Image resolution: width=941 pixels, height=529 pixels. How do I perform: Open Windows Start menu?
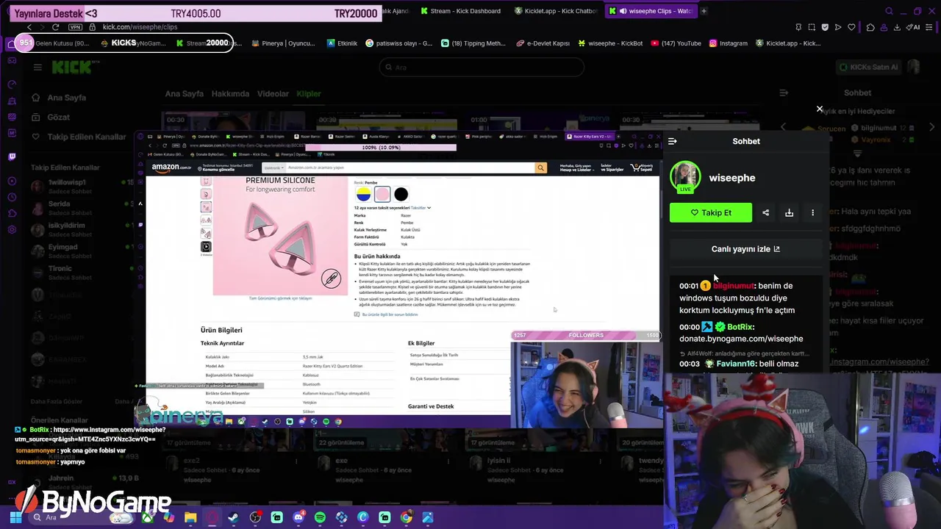[15, 518]
